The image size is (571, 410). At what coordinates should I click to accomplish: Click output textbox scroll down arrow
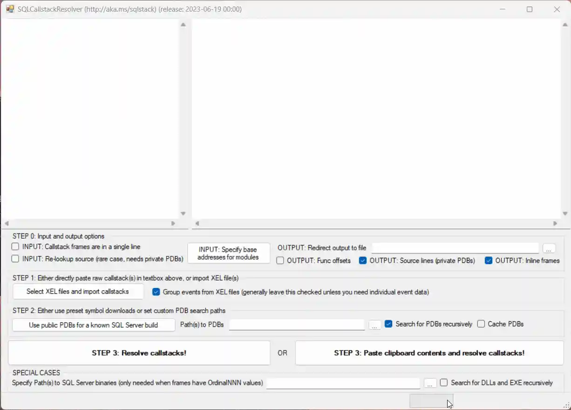tap(564, 214)
